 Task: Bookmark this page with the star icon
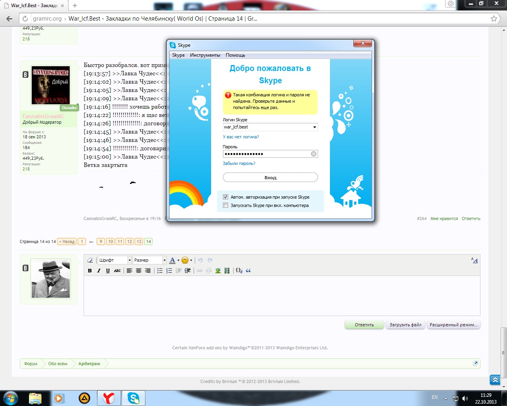click(x=494, y=19)
